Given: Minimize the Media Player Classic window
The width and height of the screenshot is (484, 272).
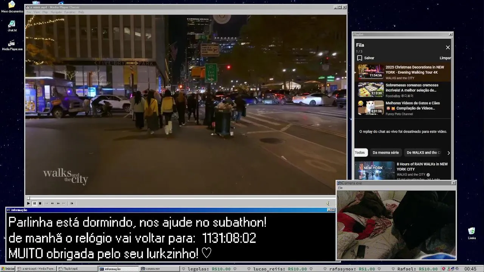Looking at the screenshot, I should point(336,7).
